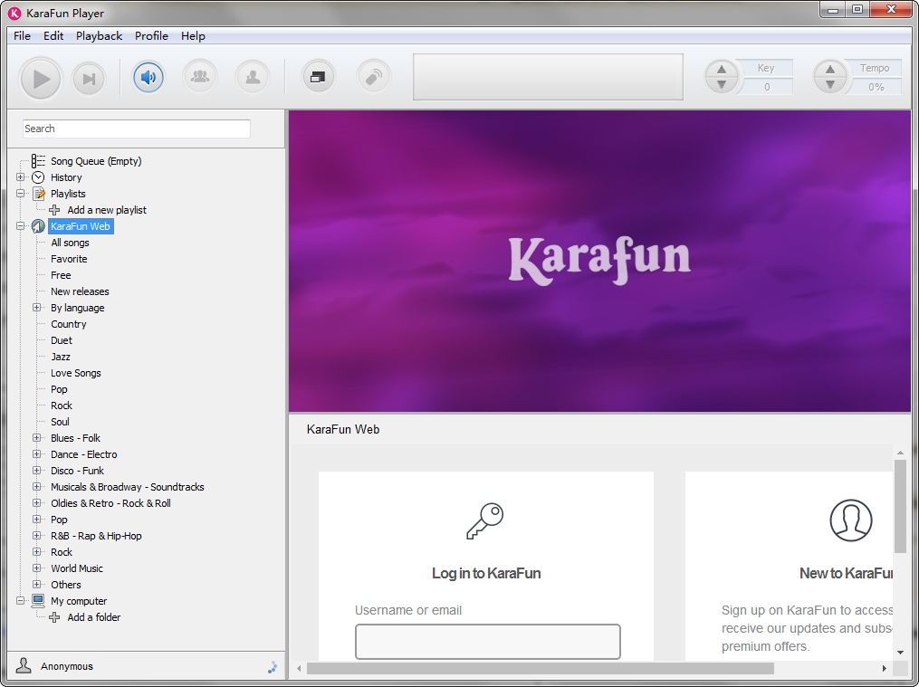Open the remote control feature
919x687 pixels.
371,77
